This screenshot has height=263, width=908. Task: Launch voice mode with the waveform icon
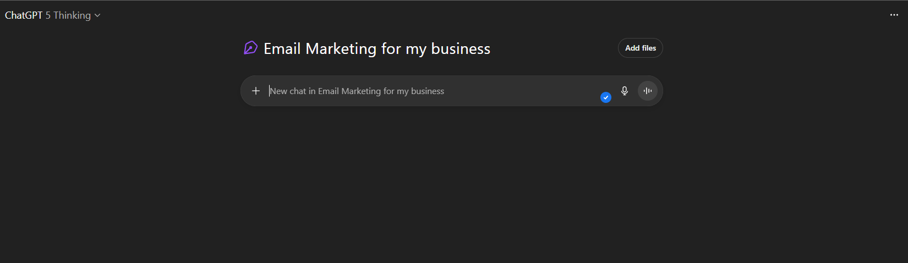(648, 91)
